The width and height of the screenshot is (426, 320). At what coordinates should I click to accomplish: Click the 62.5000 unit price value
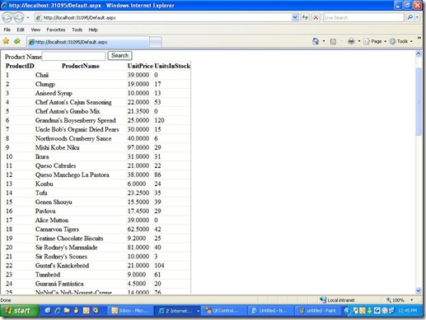point(138,230)
